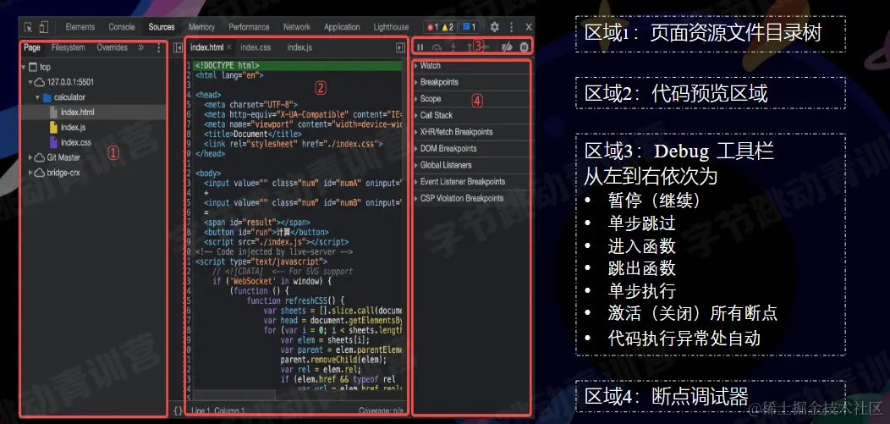This screenshot has height=424, width=890.
Task: Click code line with DOCTYPE html
Action: click(298, 66)
